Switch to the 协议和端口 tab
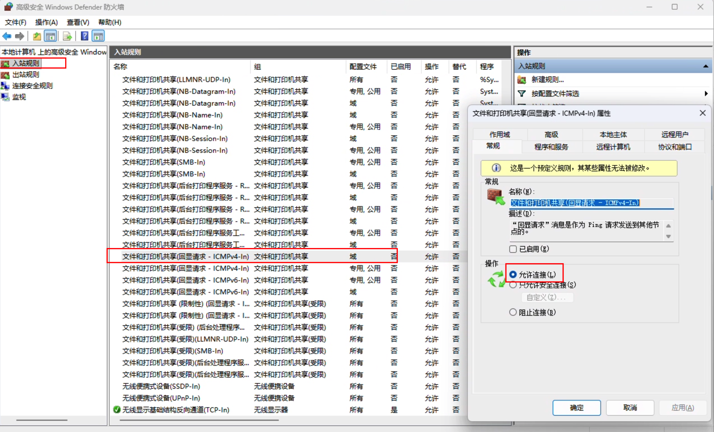The height and width of the screenshot is (432, 714). 674,147
